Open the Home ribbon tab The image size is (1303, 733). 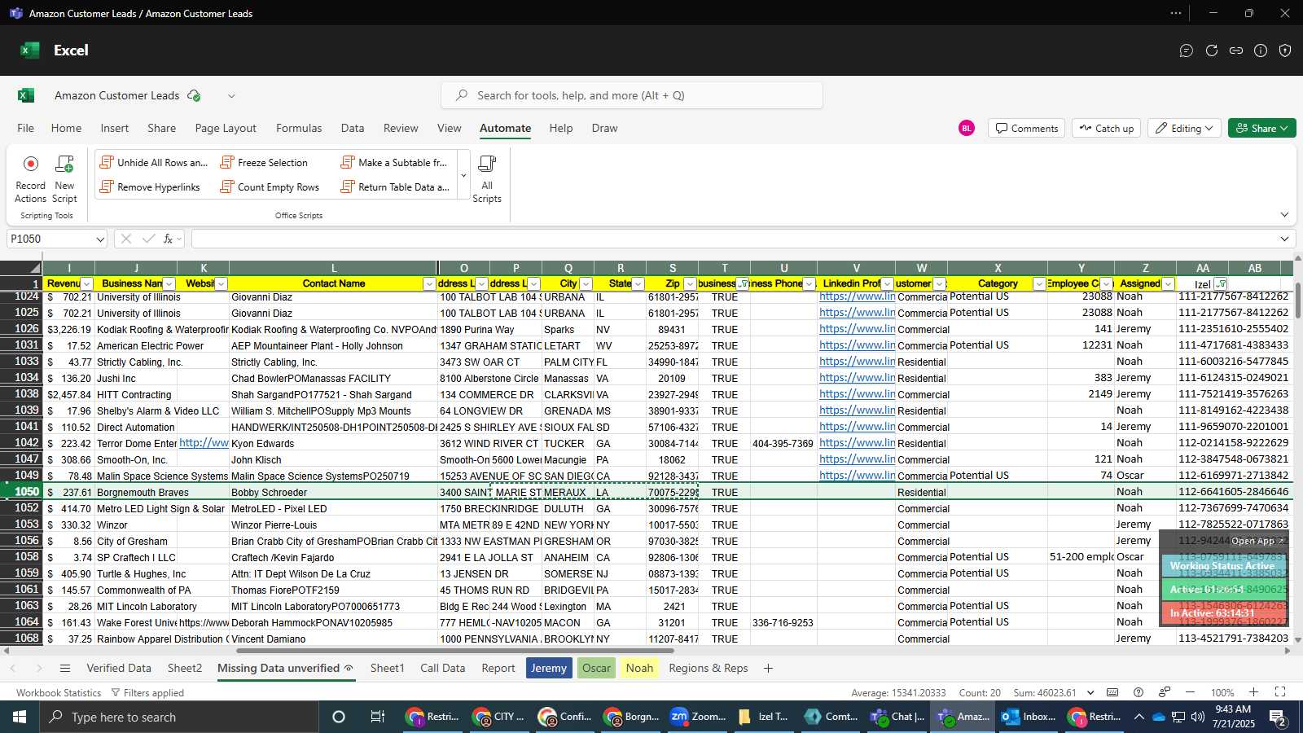66,128
